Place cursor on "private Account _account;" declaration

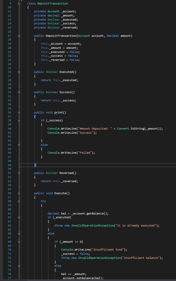tap(55, 11)
